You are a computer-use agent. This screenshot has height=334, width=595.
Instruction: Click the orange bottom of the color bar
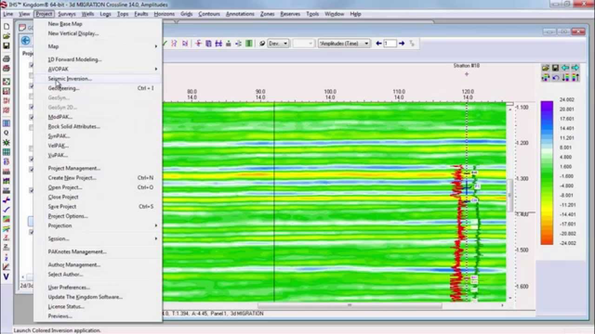547,241
